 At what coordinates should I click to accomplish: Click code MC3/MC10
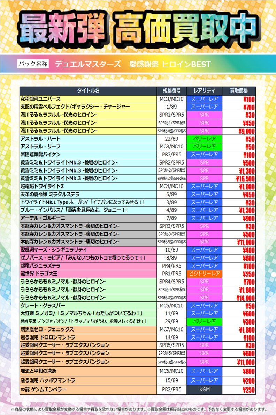[x=172, y=99]
